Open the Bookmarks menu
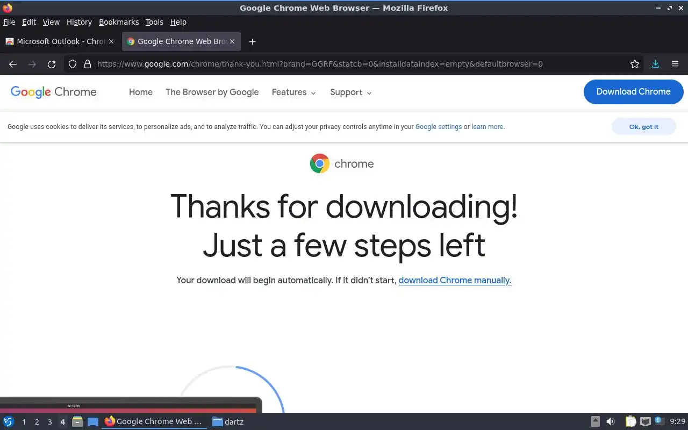This screenshot has width=688, height=430. tap(119, 22)
